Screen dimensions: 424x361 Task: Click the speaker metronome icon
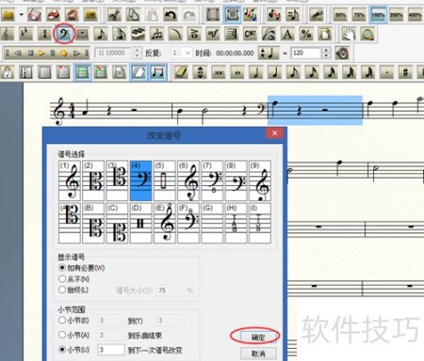(342, 53)
